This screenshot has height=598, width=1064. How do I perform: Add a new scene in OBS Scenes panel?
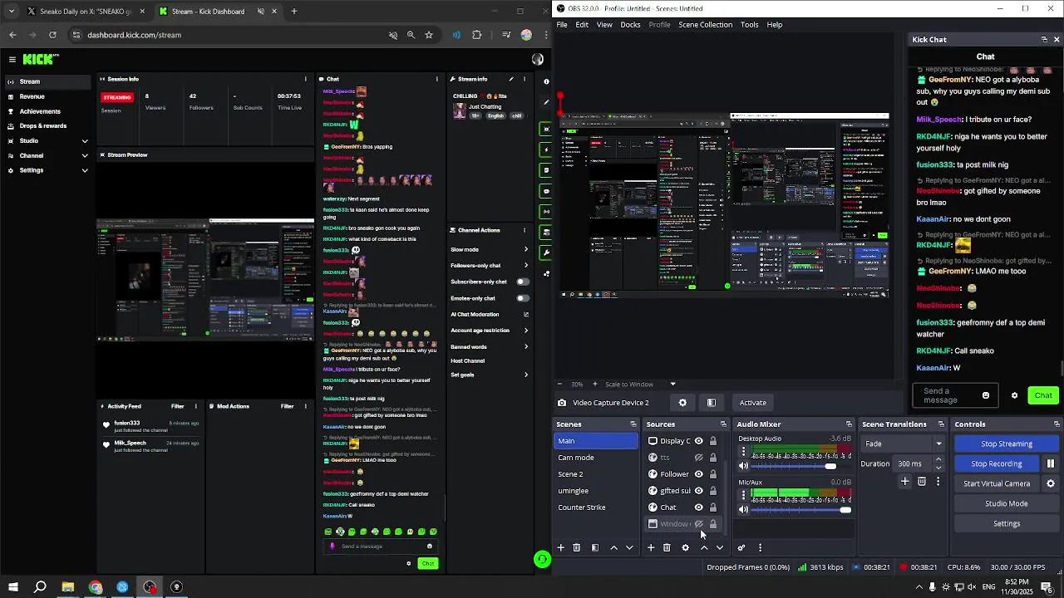coord(560,547)
